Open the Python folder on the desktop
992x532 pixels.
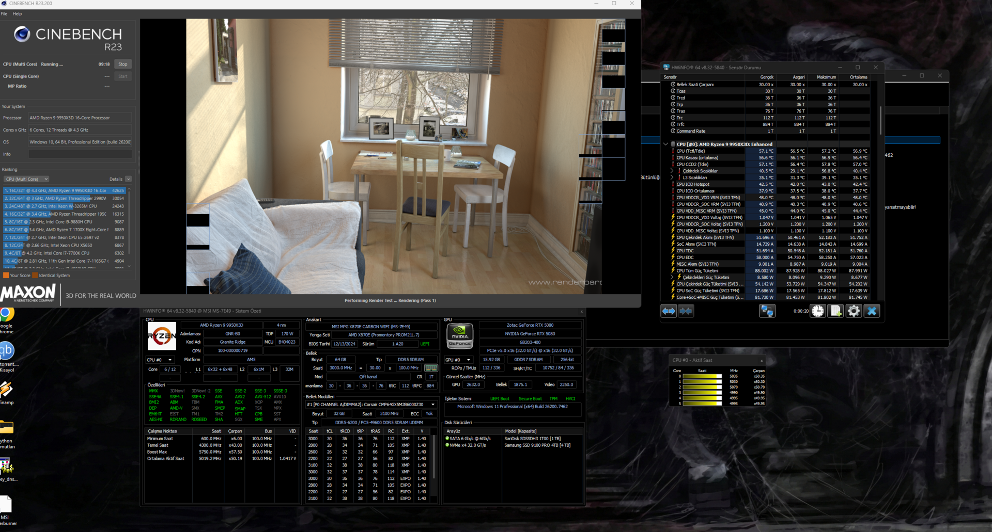(x=7, y=434)
